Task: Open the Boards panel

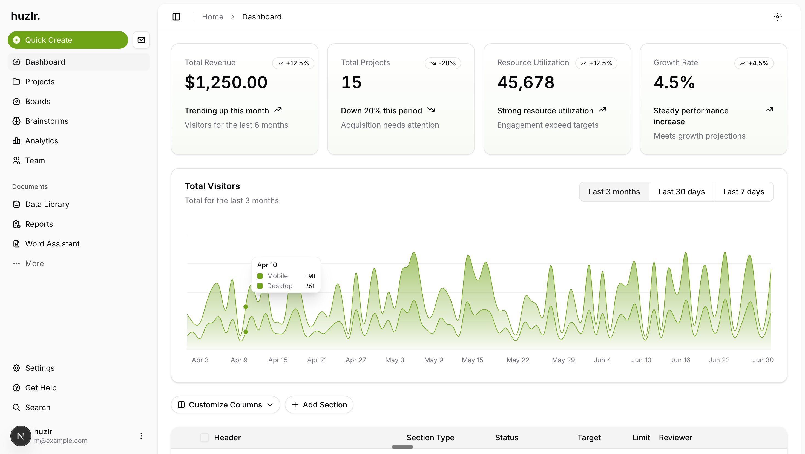Action: [38, 101]
